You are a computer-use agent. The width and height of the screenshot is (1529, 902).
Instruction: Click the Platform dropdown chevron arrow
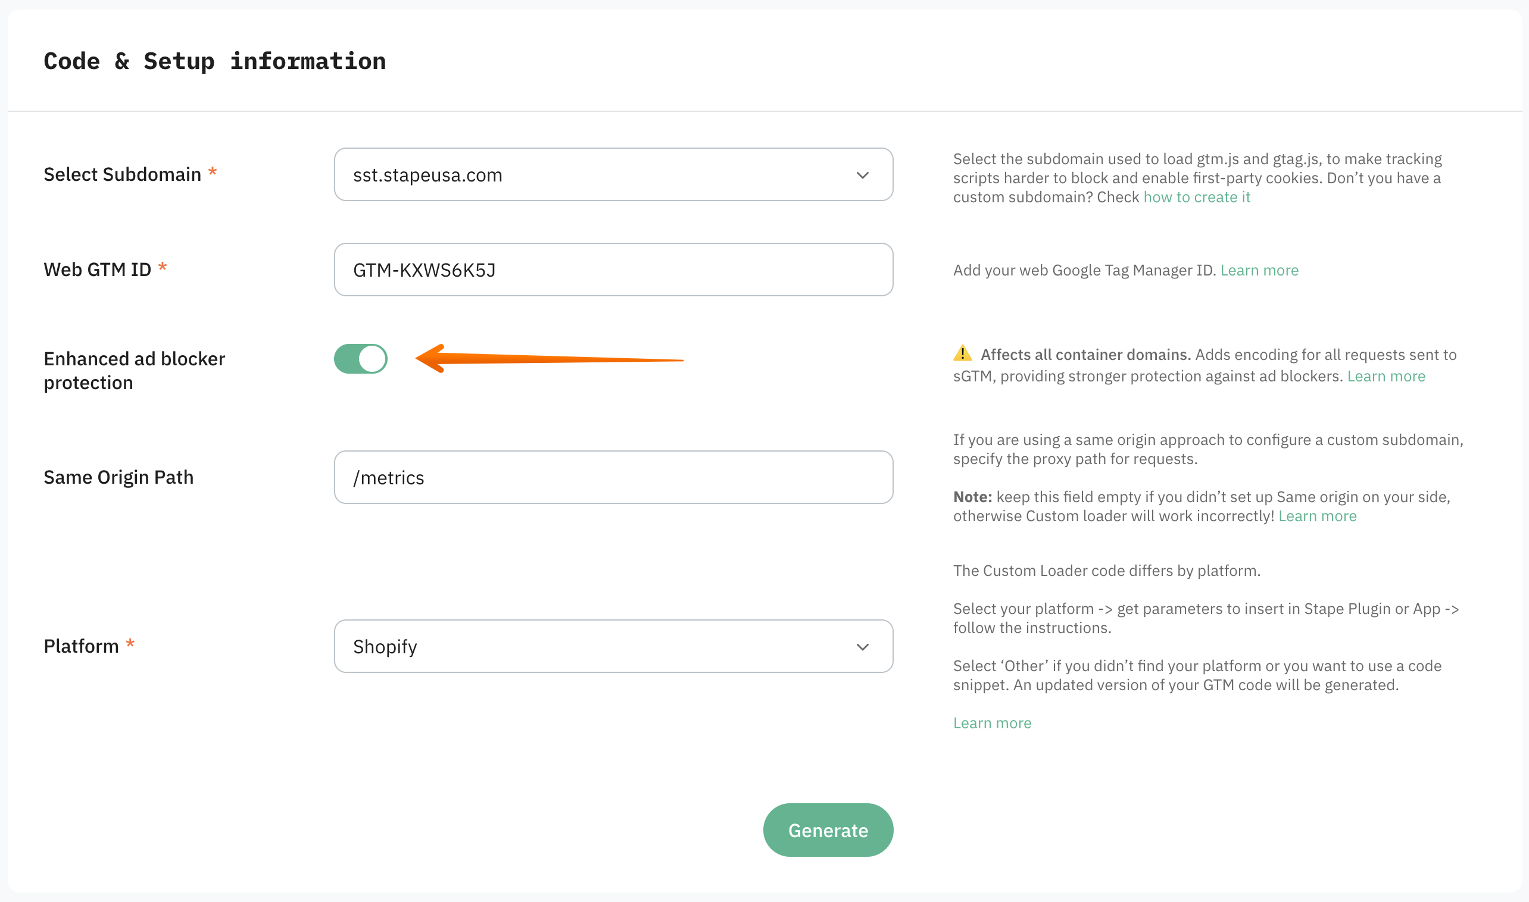click(862, 647)
